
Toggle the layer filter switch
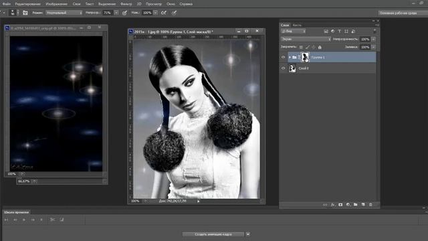pyautogui.click(x=375, y=31)
